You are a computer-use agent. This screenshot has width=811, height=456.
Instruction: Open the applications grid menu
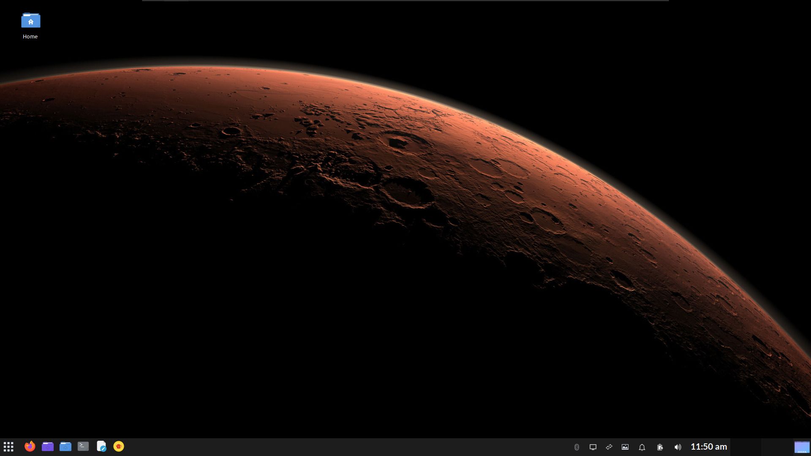point(8,446)
